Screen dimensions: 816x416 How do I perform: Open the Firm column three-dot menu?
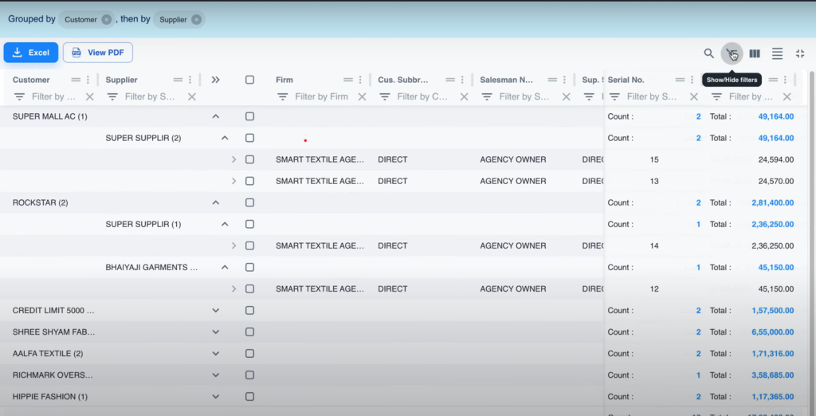click(360, 80)
